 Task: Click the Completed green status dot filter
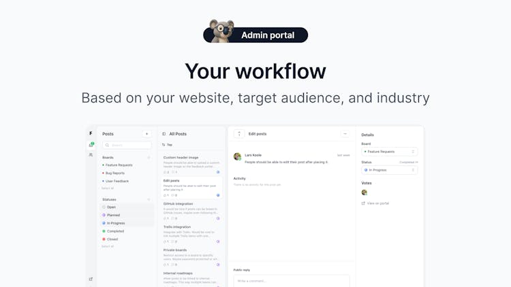click(x=104, y=231)
